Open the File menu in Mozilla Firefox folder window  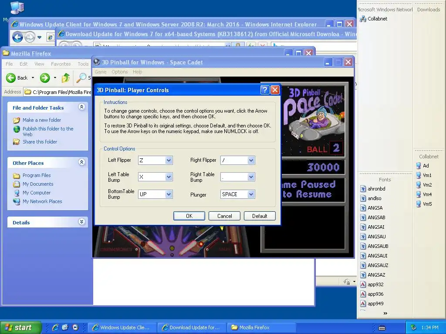[9, 64]
